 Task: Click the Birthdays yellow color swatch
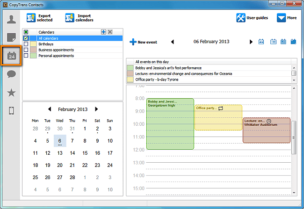[x=33, y=44]
